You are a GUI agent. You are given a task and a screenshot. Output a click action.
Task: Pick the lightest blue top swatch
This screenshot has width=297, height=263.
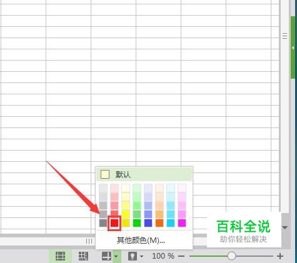(148, 188)
